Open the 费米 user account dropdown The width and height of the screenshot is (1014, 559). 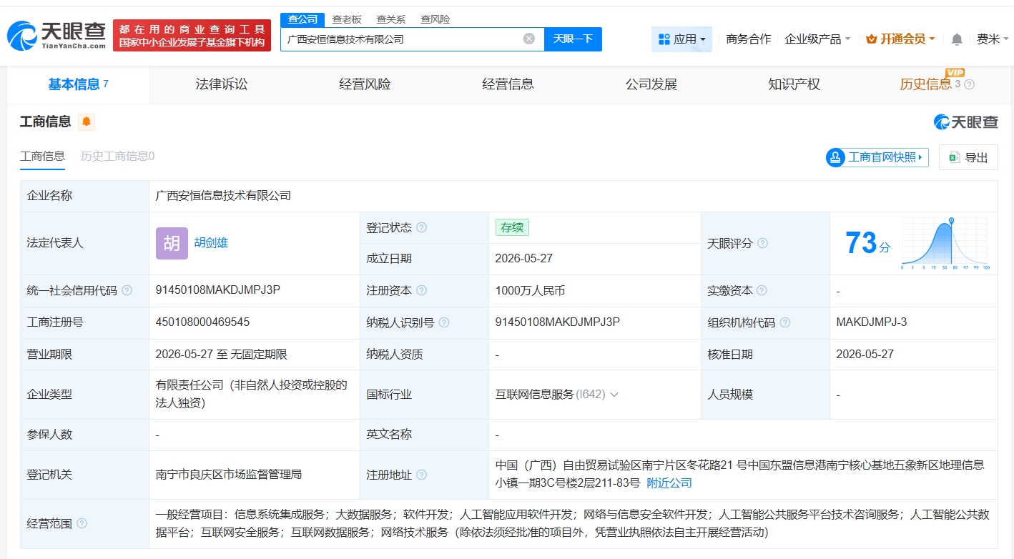991,39
